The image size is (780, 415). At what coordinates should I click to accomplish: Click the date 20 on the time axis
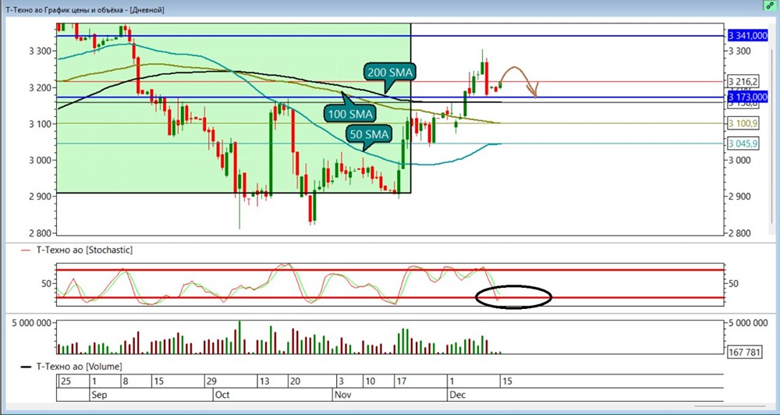[x=296, y=381]
